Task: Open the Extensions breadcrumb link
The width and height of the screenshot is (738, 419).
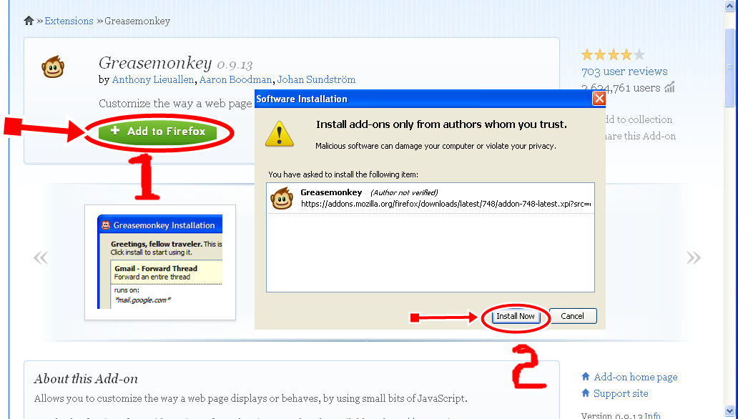Action: click(69, 21)
